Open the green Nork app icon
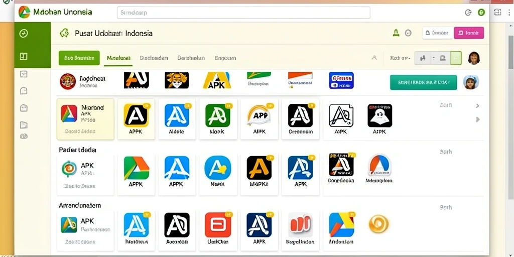 click(x=218, y=115)
